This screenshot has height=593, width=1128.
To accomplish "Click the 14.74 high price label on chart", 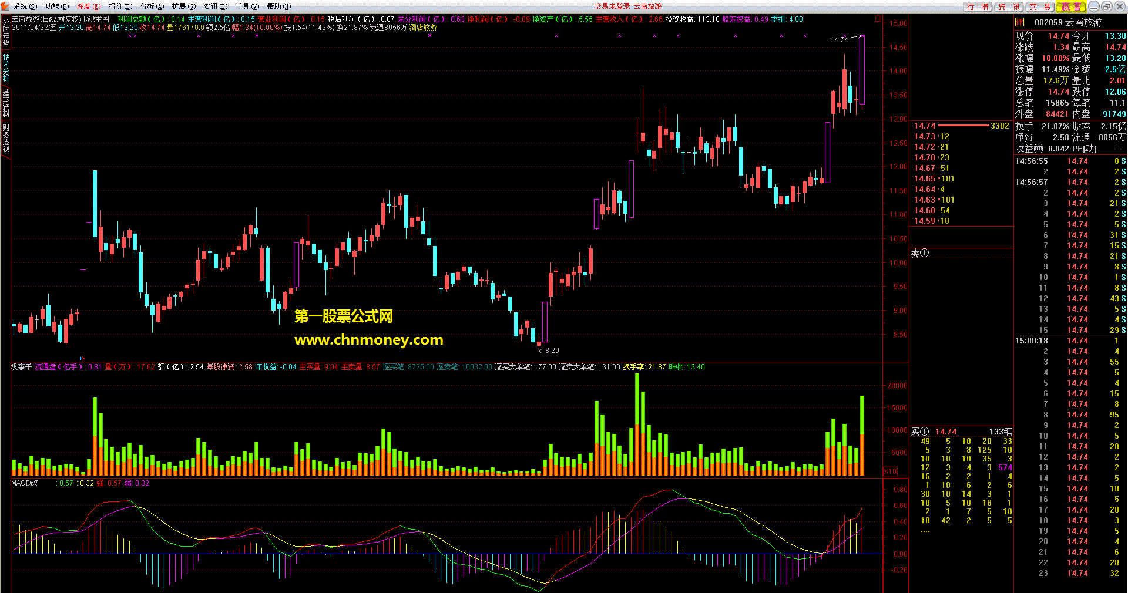I will [x=839, y=40].
